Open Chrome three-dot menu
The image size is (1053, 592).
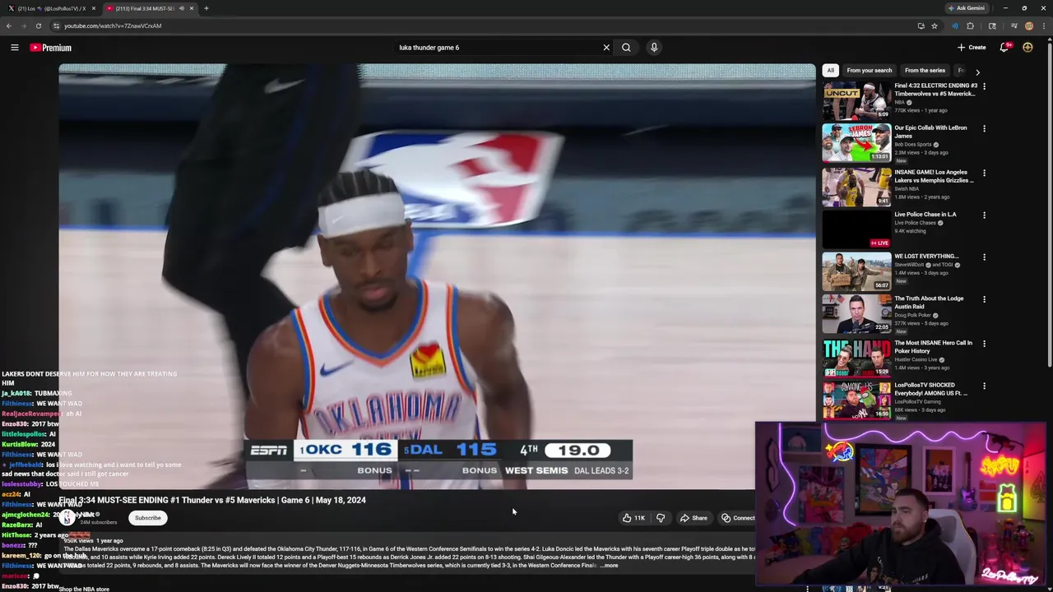(1044, 25)
